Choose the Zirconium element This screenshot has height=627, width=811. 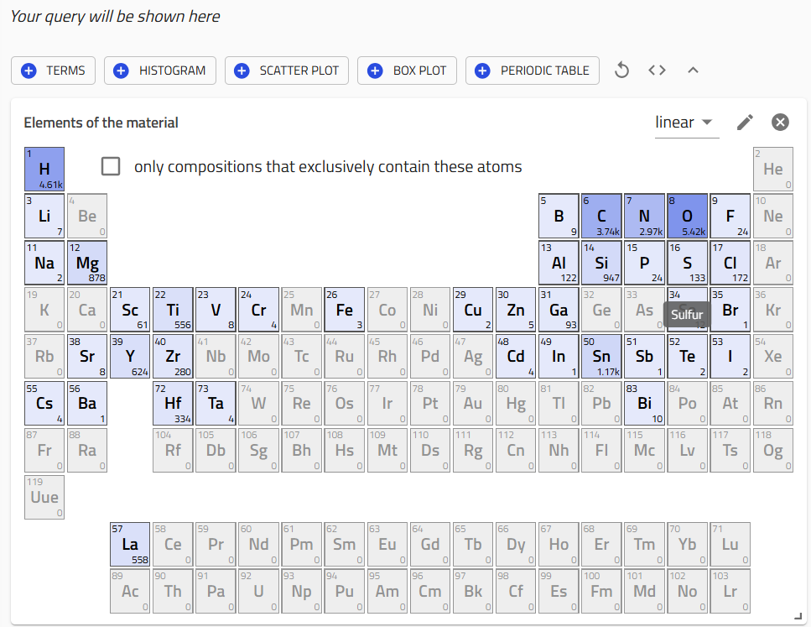coord(174,356)
